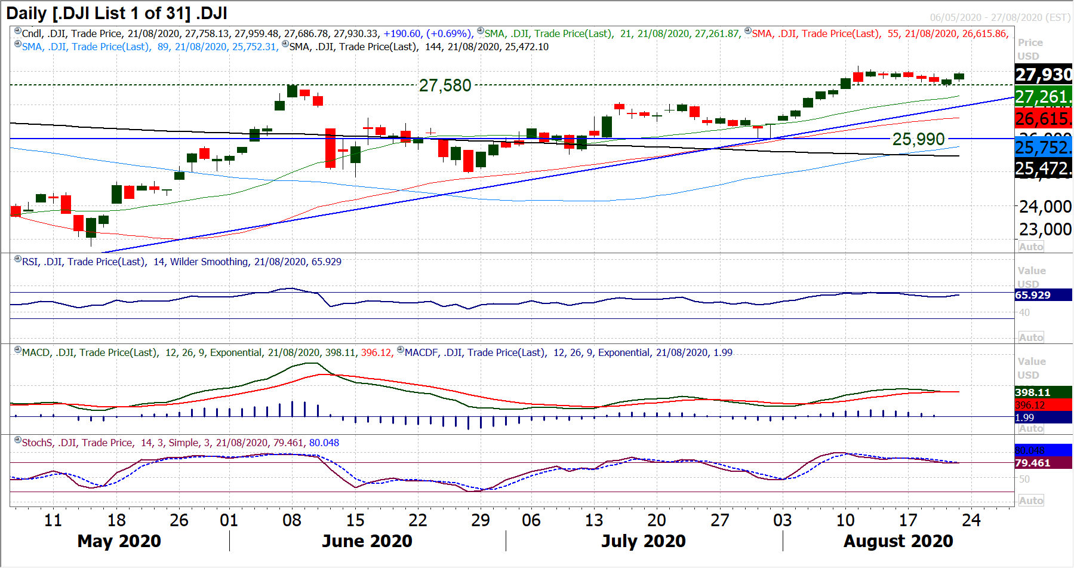1074x568 pixels.
Task: Click the MACD value tag 398.11
Action: click(x=1044, y=392)
